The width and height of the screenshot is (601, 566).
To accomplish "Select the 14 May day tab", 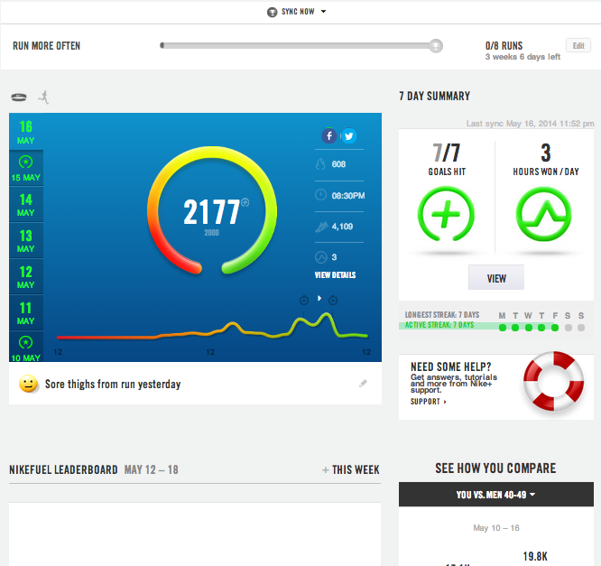I will [26, 204].
